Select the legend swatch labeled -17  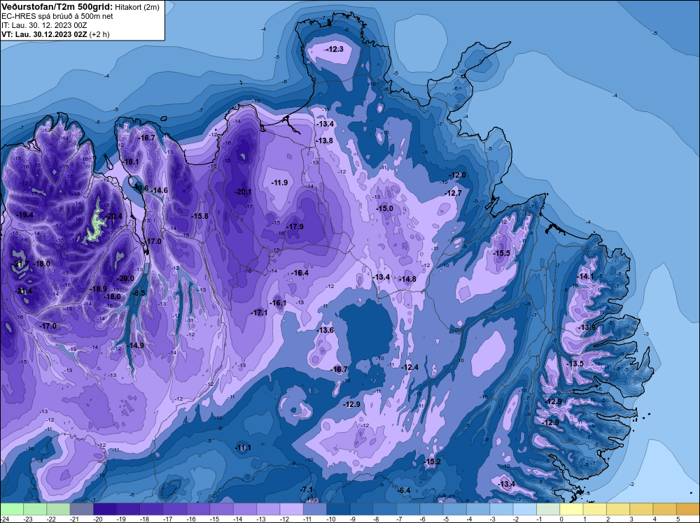point(175,509)
